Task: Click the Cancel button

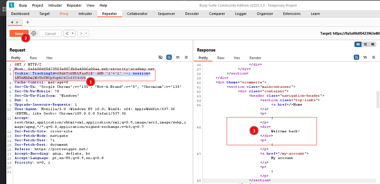Action: [x=50, y=33]
